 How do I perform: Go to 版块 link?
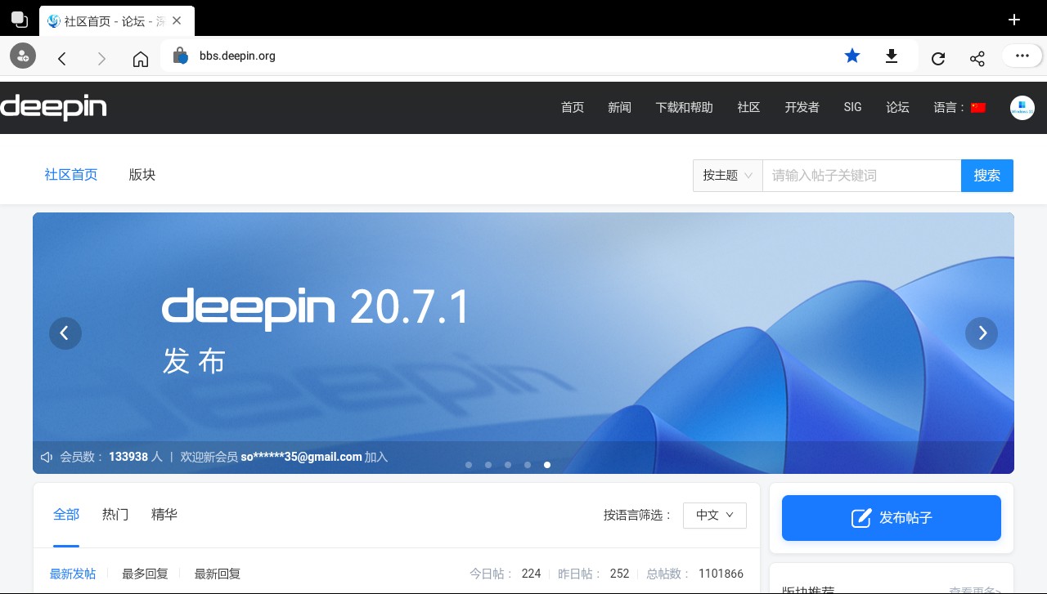[142, 175]
